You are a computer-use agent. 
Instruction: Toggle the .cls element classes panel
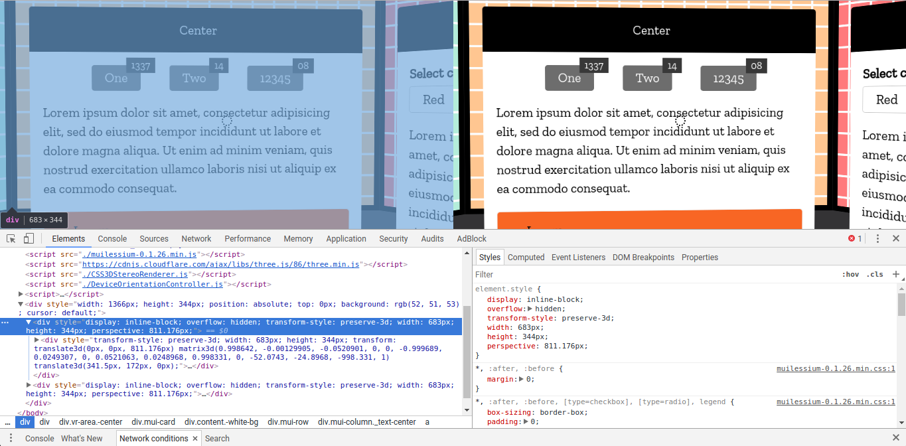[875, 274]
